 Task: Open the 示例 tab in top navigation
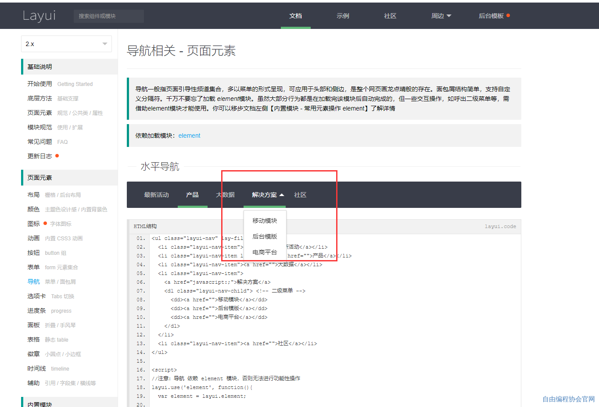point(343,16)
